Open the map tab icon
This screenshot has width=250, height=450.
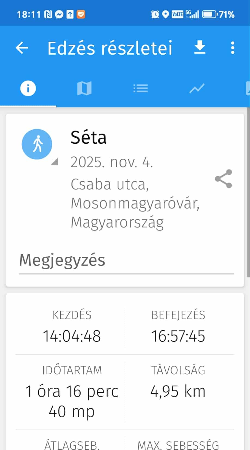tap(84, 88)
